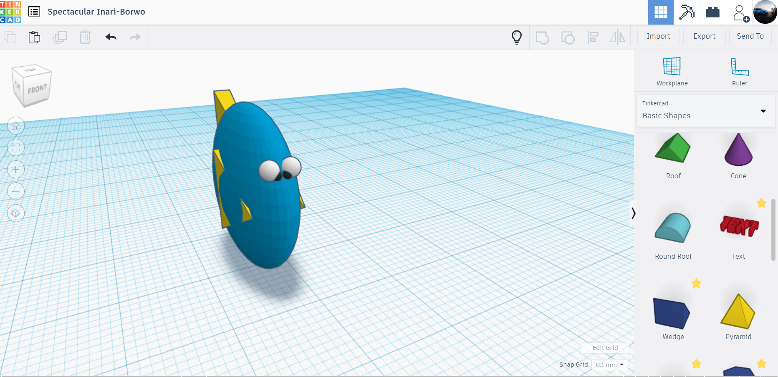Open the Mirror flip tool
Image resolution: width=778 pixels, height=377 pixels.
coord(618,37)
